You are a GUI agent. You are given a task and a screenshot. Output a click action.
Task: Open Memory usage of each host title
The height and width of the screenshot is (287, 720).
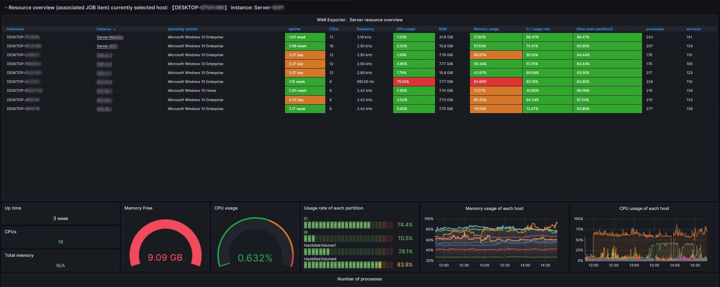[494, 208]
